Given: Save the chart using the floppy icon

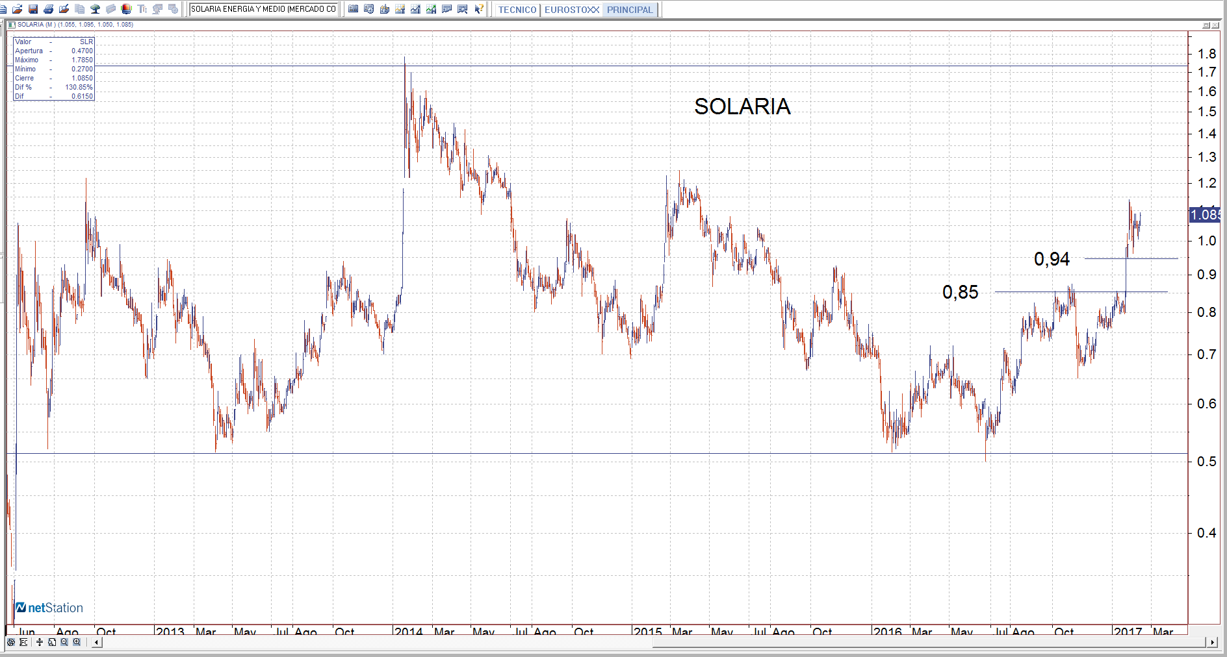Looking at the screenshot, I should 33,9.
